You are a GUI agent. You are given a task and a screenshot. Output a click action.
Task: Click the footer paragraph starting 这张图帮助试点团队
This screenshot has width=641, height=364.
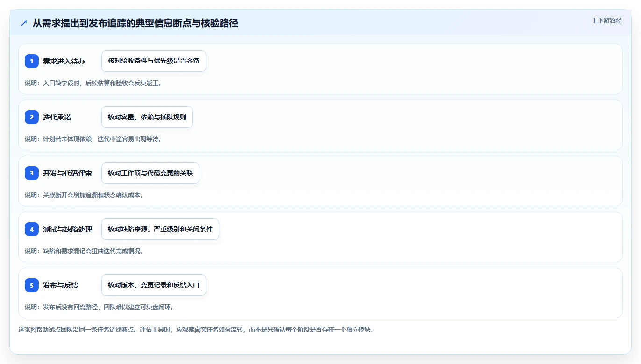click(x=196, y=329)
